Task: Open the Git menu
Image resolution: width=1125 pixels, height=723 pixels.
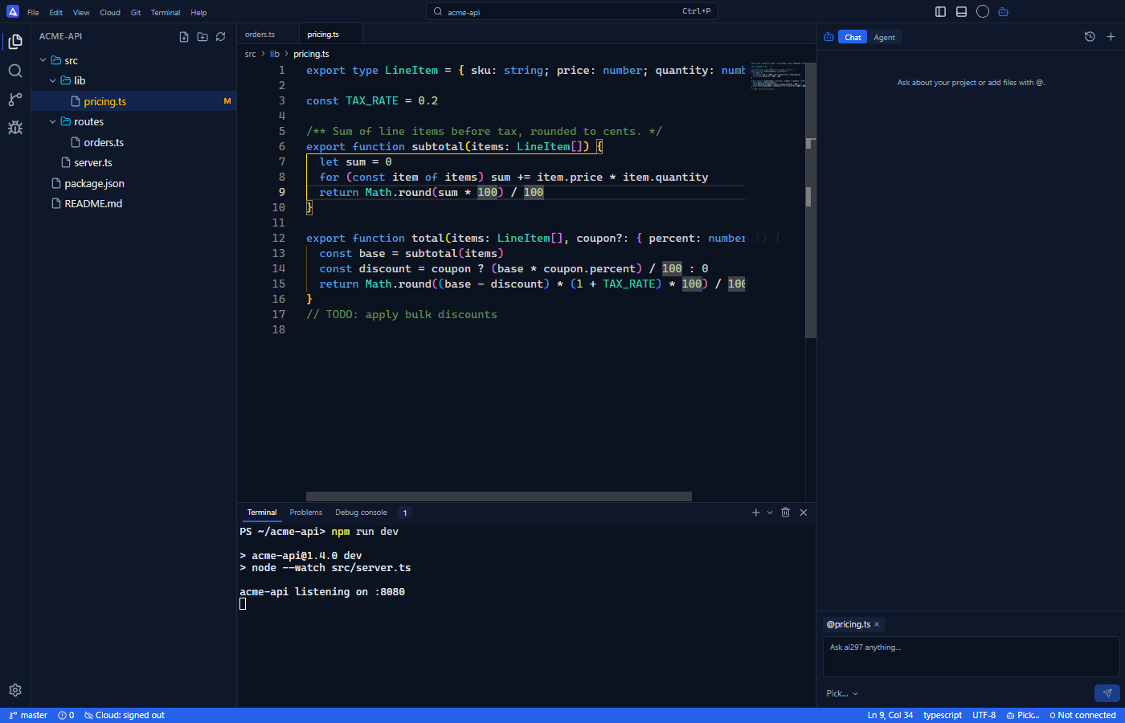Action: [136, 12]
